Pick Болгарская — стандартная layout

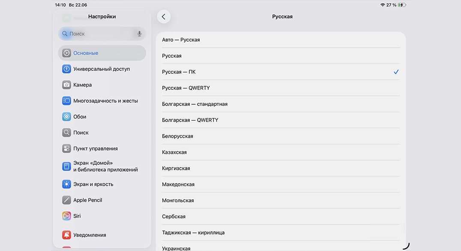pos(280,104)
